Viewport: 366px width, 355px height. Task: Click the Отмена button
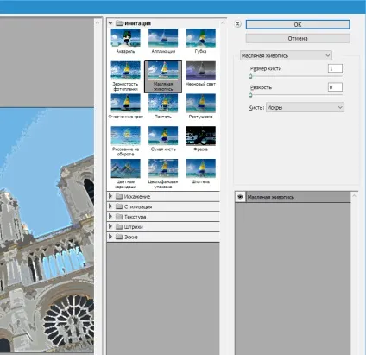[x=298, y=38]
